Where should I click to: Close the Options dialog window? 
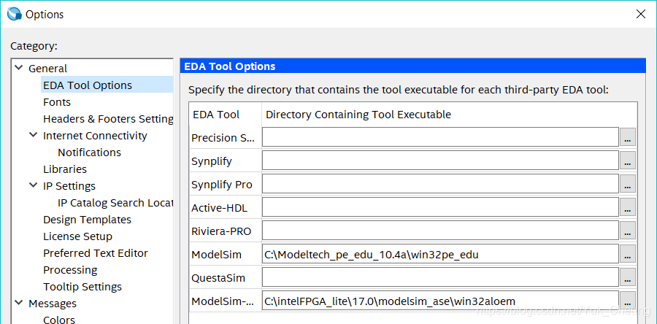pyautogui.click(x=640, y=14)
